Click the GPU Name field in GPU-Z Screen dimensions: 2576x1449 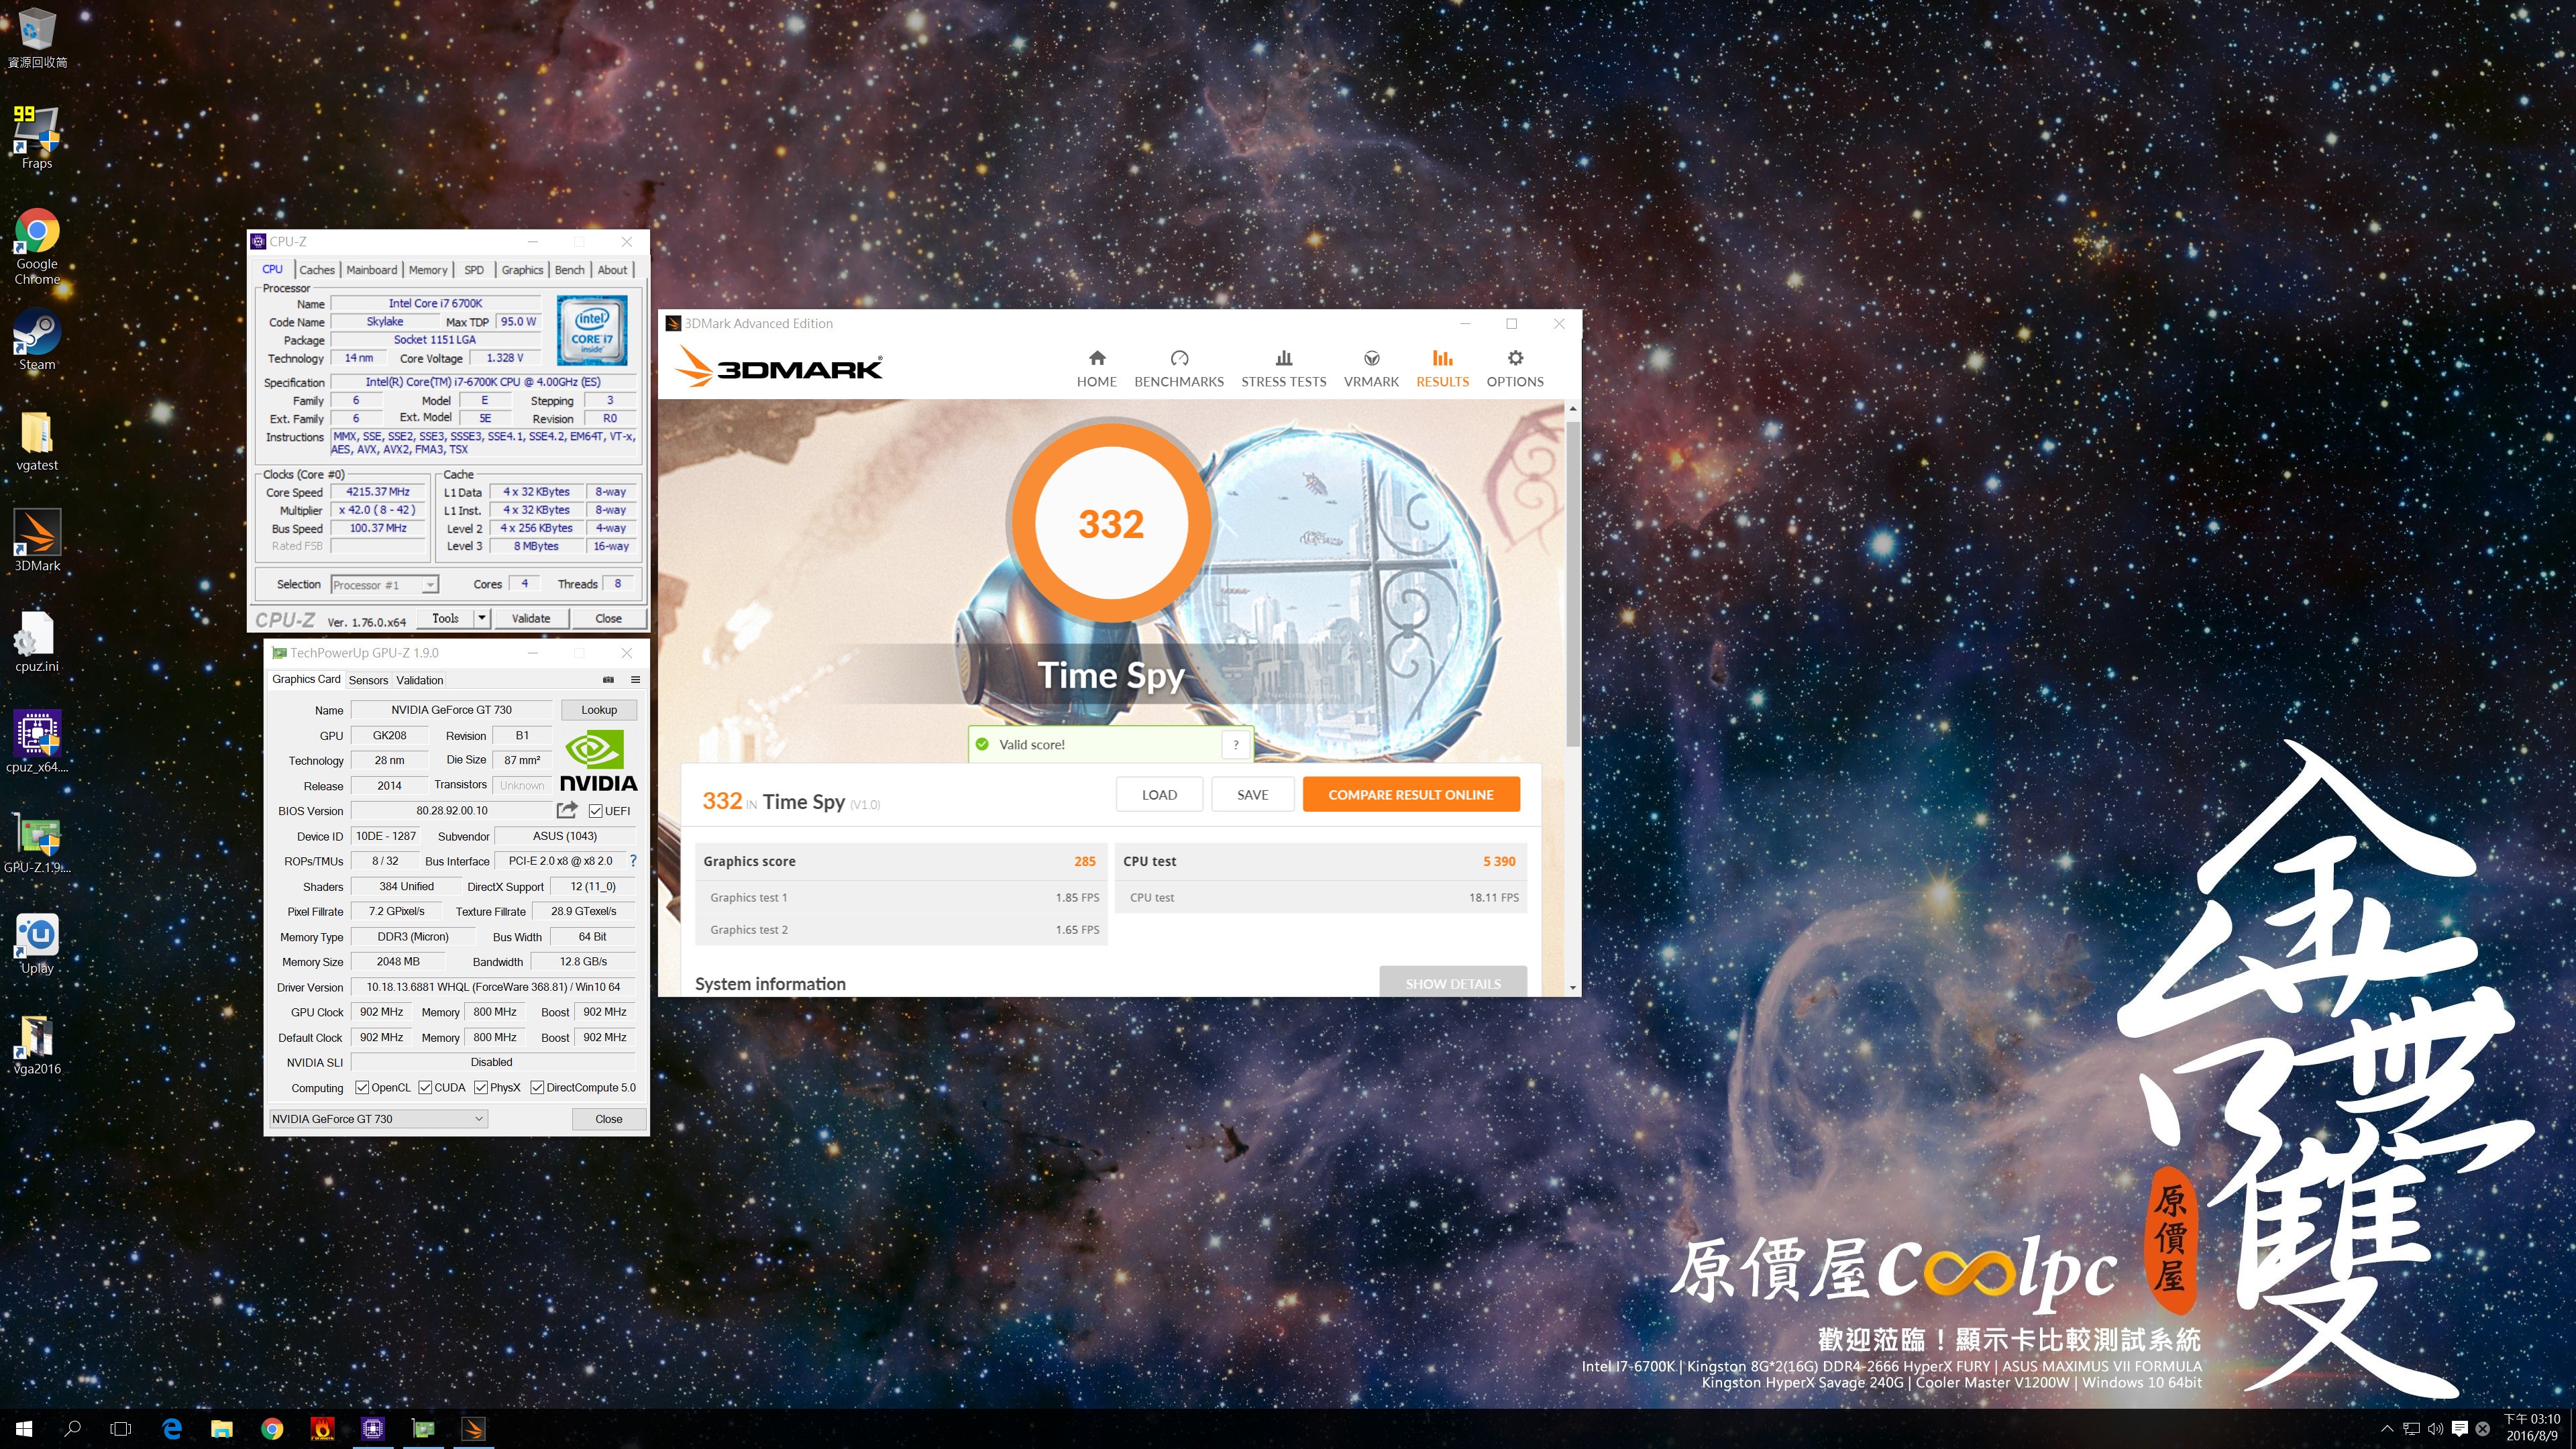click(451, 710)
